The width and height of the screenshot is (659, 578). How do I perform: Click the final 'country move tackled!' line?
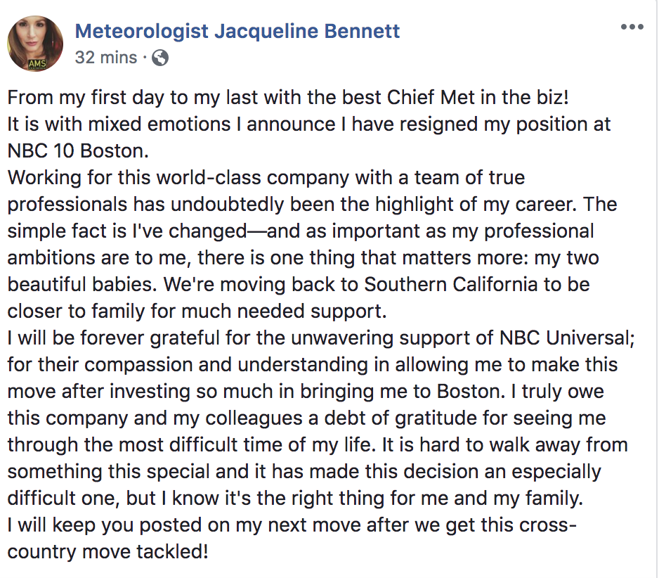108,551
